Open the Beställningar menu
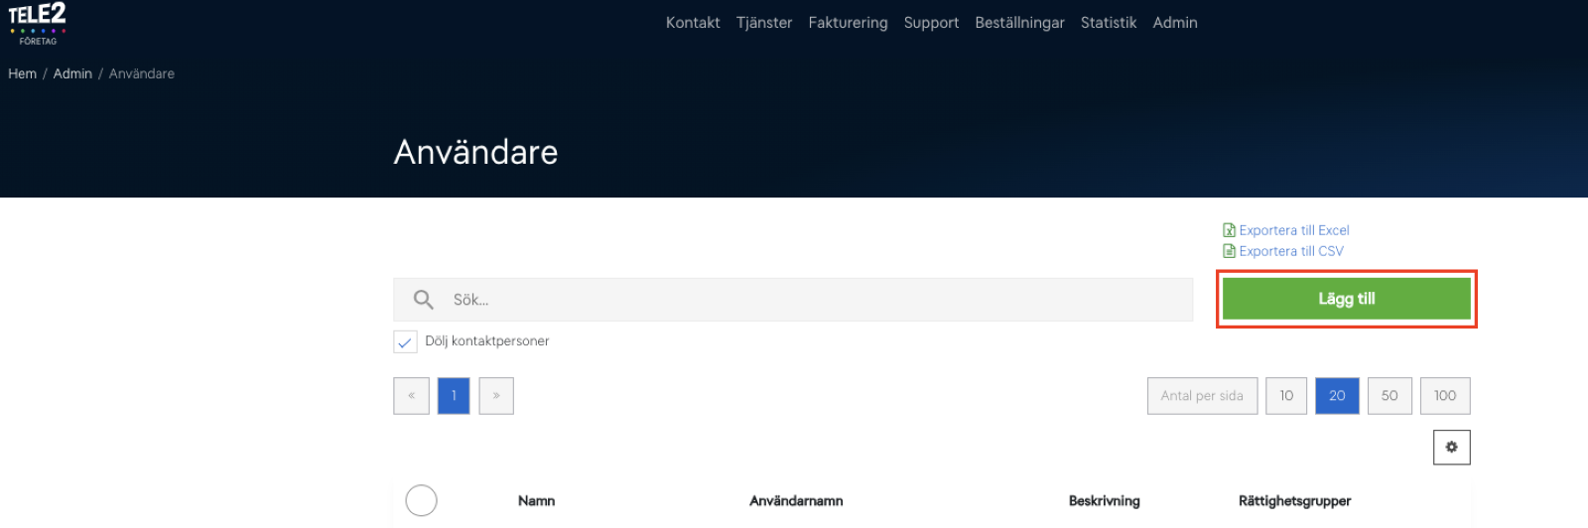Viewport: 1588px width, 528px height. (x=1019, y=23)
